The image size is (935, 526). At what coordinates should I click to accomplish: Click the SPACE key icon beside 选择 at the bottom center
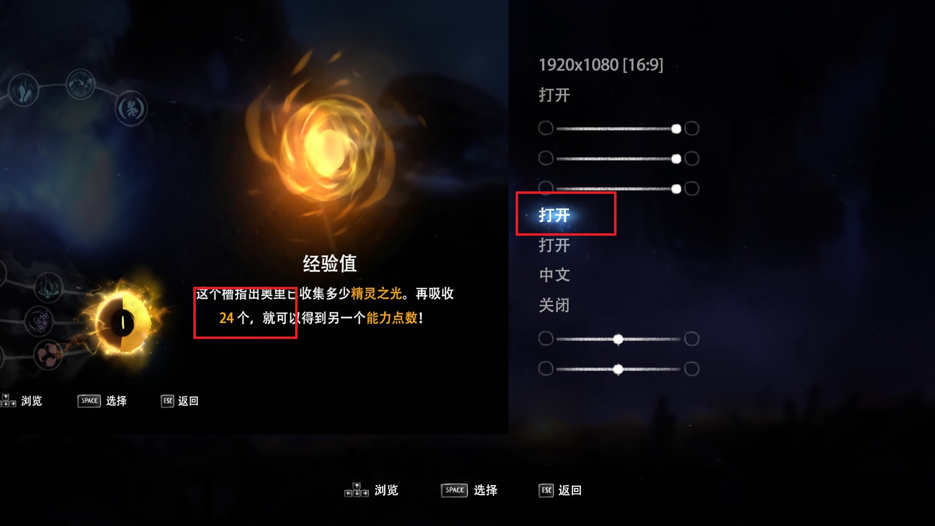[x=454, y=490]
